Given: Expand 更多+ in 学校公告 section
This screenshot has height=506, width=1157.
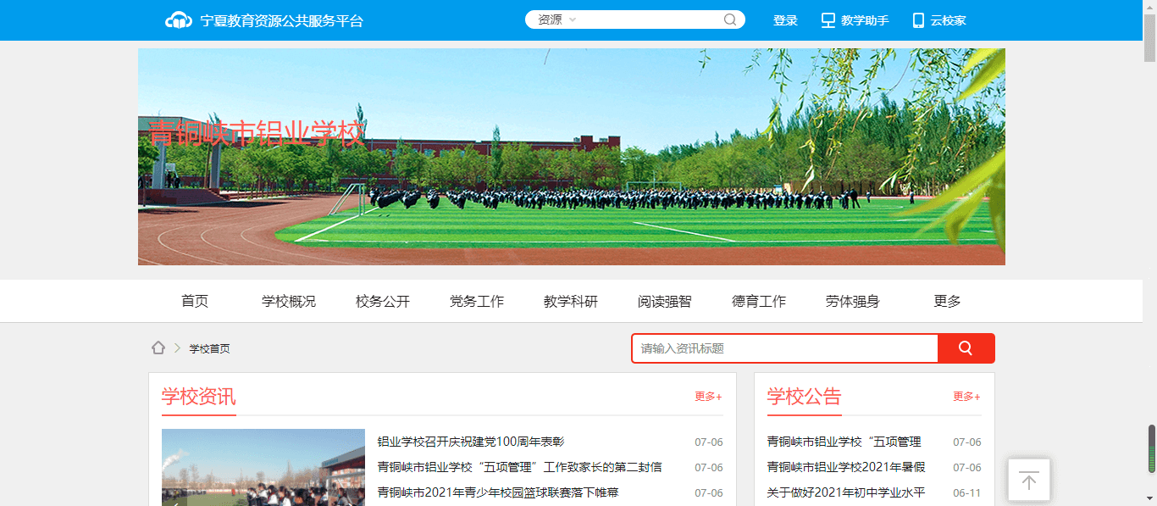Looking at the screenshot, I should pos(966,397).
